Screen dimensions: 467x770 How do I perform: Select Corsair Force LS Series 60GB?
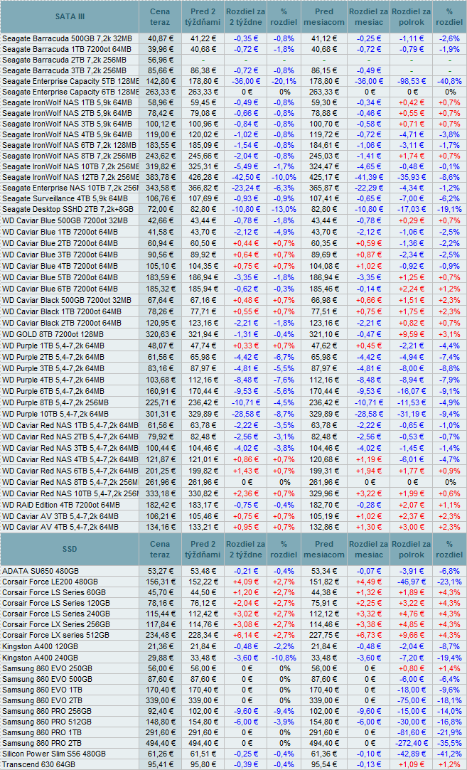pyautogui.click(x=54, y=593)
